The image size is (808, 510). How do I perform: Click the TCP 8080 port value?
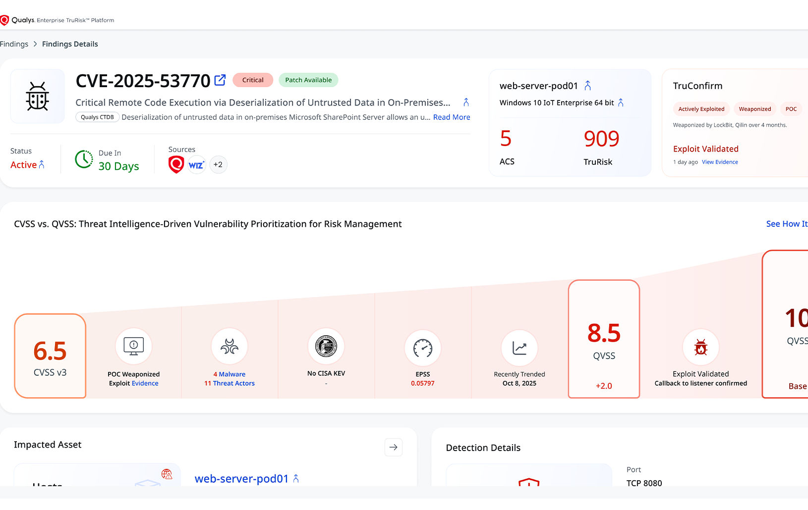pos(644,483)
